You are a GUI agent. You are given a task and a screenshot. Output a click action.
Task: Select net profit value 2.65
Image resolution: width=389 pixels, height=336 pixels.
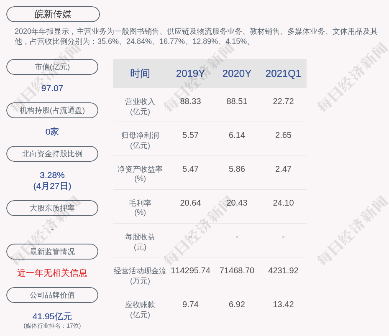[x=283, y=135]
